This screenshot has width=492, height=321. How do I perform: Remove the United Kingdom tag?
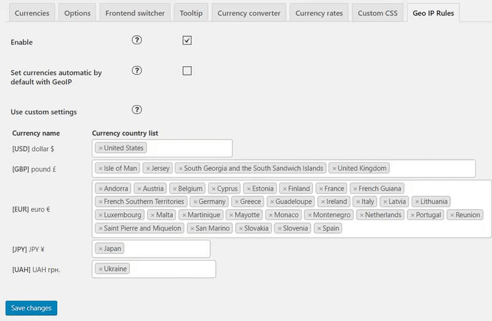click(334, 168)
